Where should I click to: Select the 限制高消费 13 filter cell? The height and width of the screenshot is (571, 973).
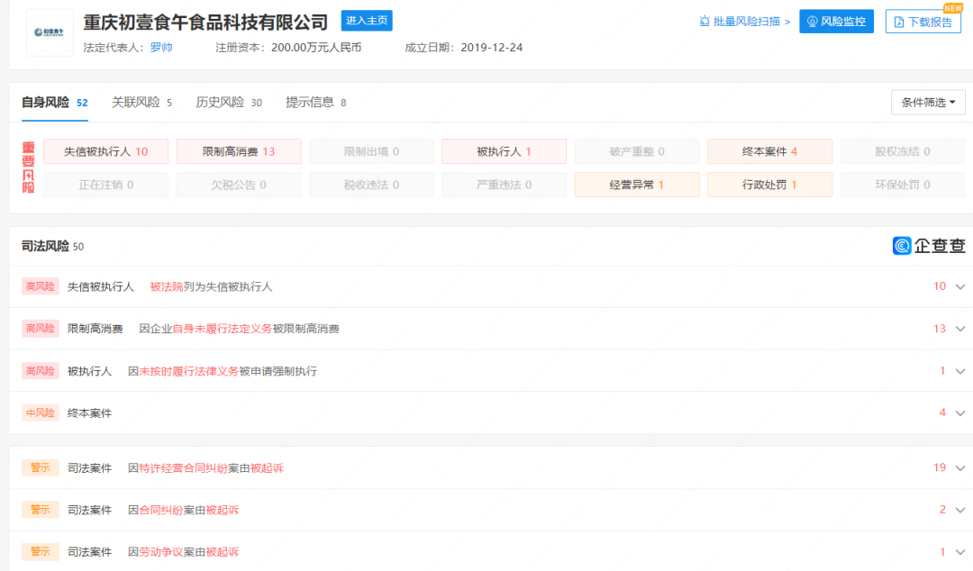238,150
